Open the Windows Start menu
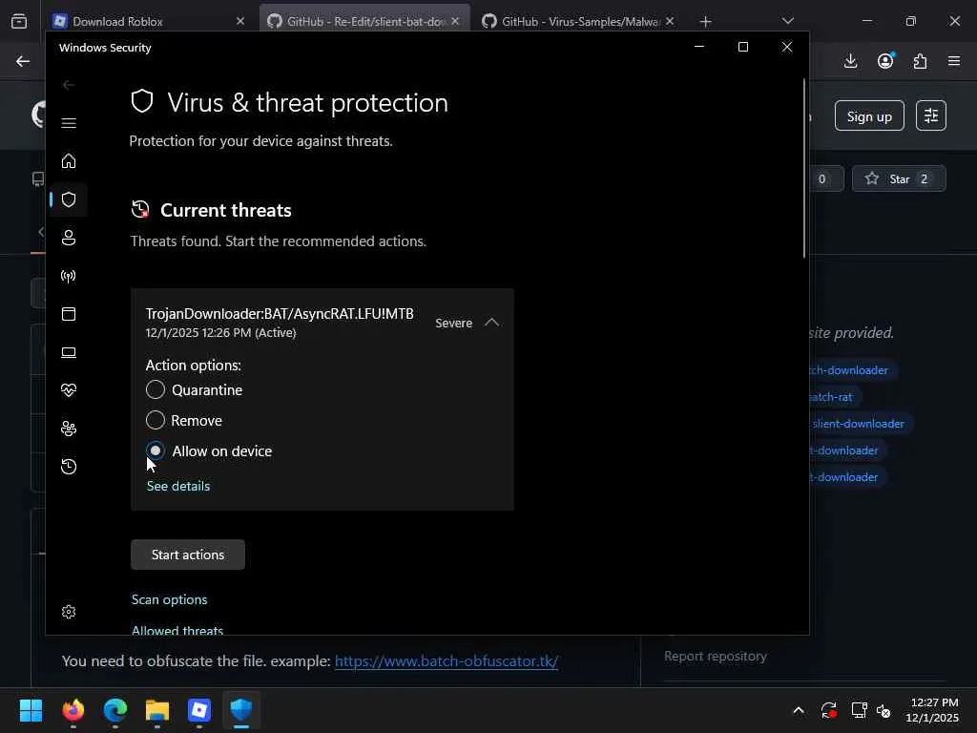The width and height of the screenshot is (977, 733). (31, 710)
